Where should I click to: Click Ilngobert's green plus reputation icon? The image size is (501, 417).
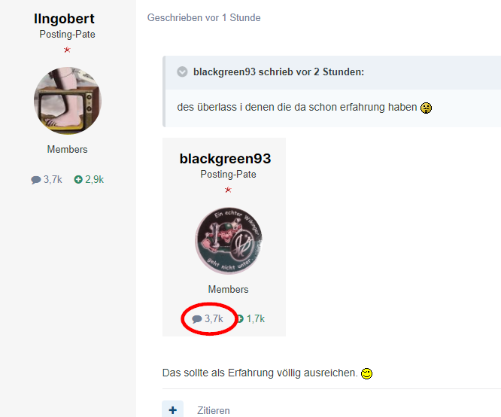pyautogui.click(x=78, y=180)
